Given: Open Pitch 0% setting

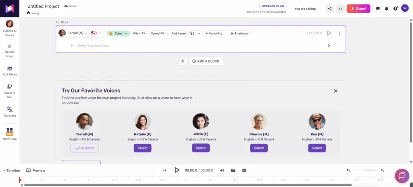Looking at the screenshot, I should point(139,34).
